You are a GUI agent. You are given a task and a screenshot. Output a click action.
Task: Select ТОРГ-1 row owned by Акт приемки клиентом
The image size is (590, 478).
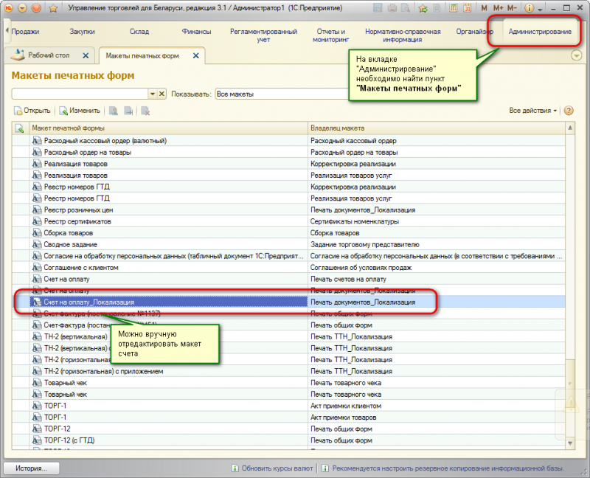coord(288,406)
